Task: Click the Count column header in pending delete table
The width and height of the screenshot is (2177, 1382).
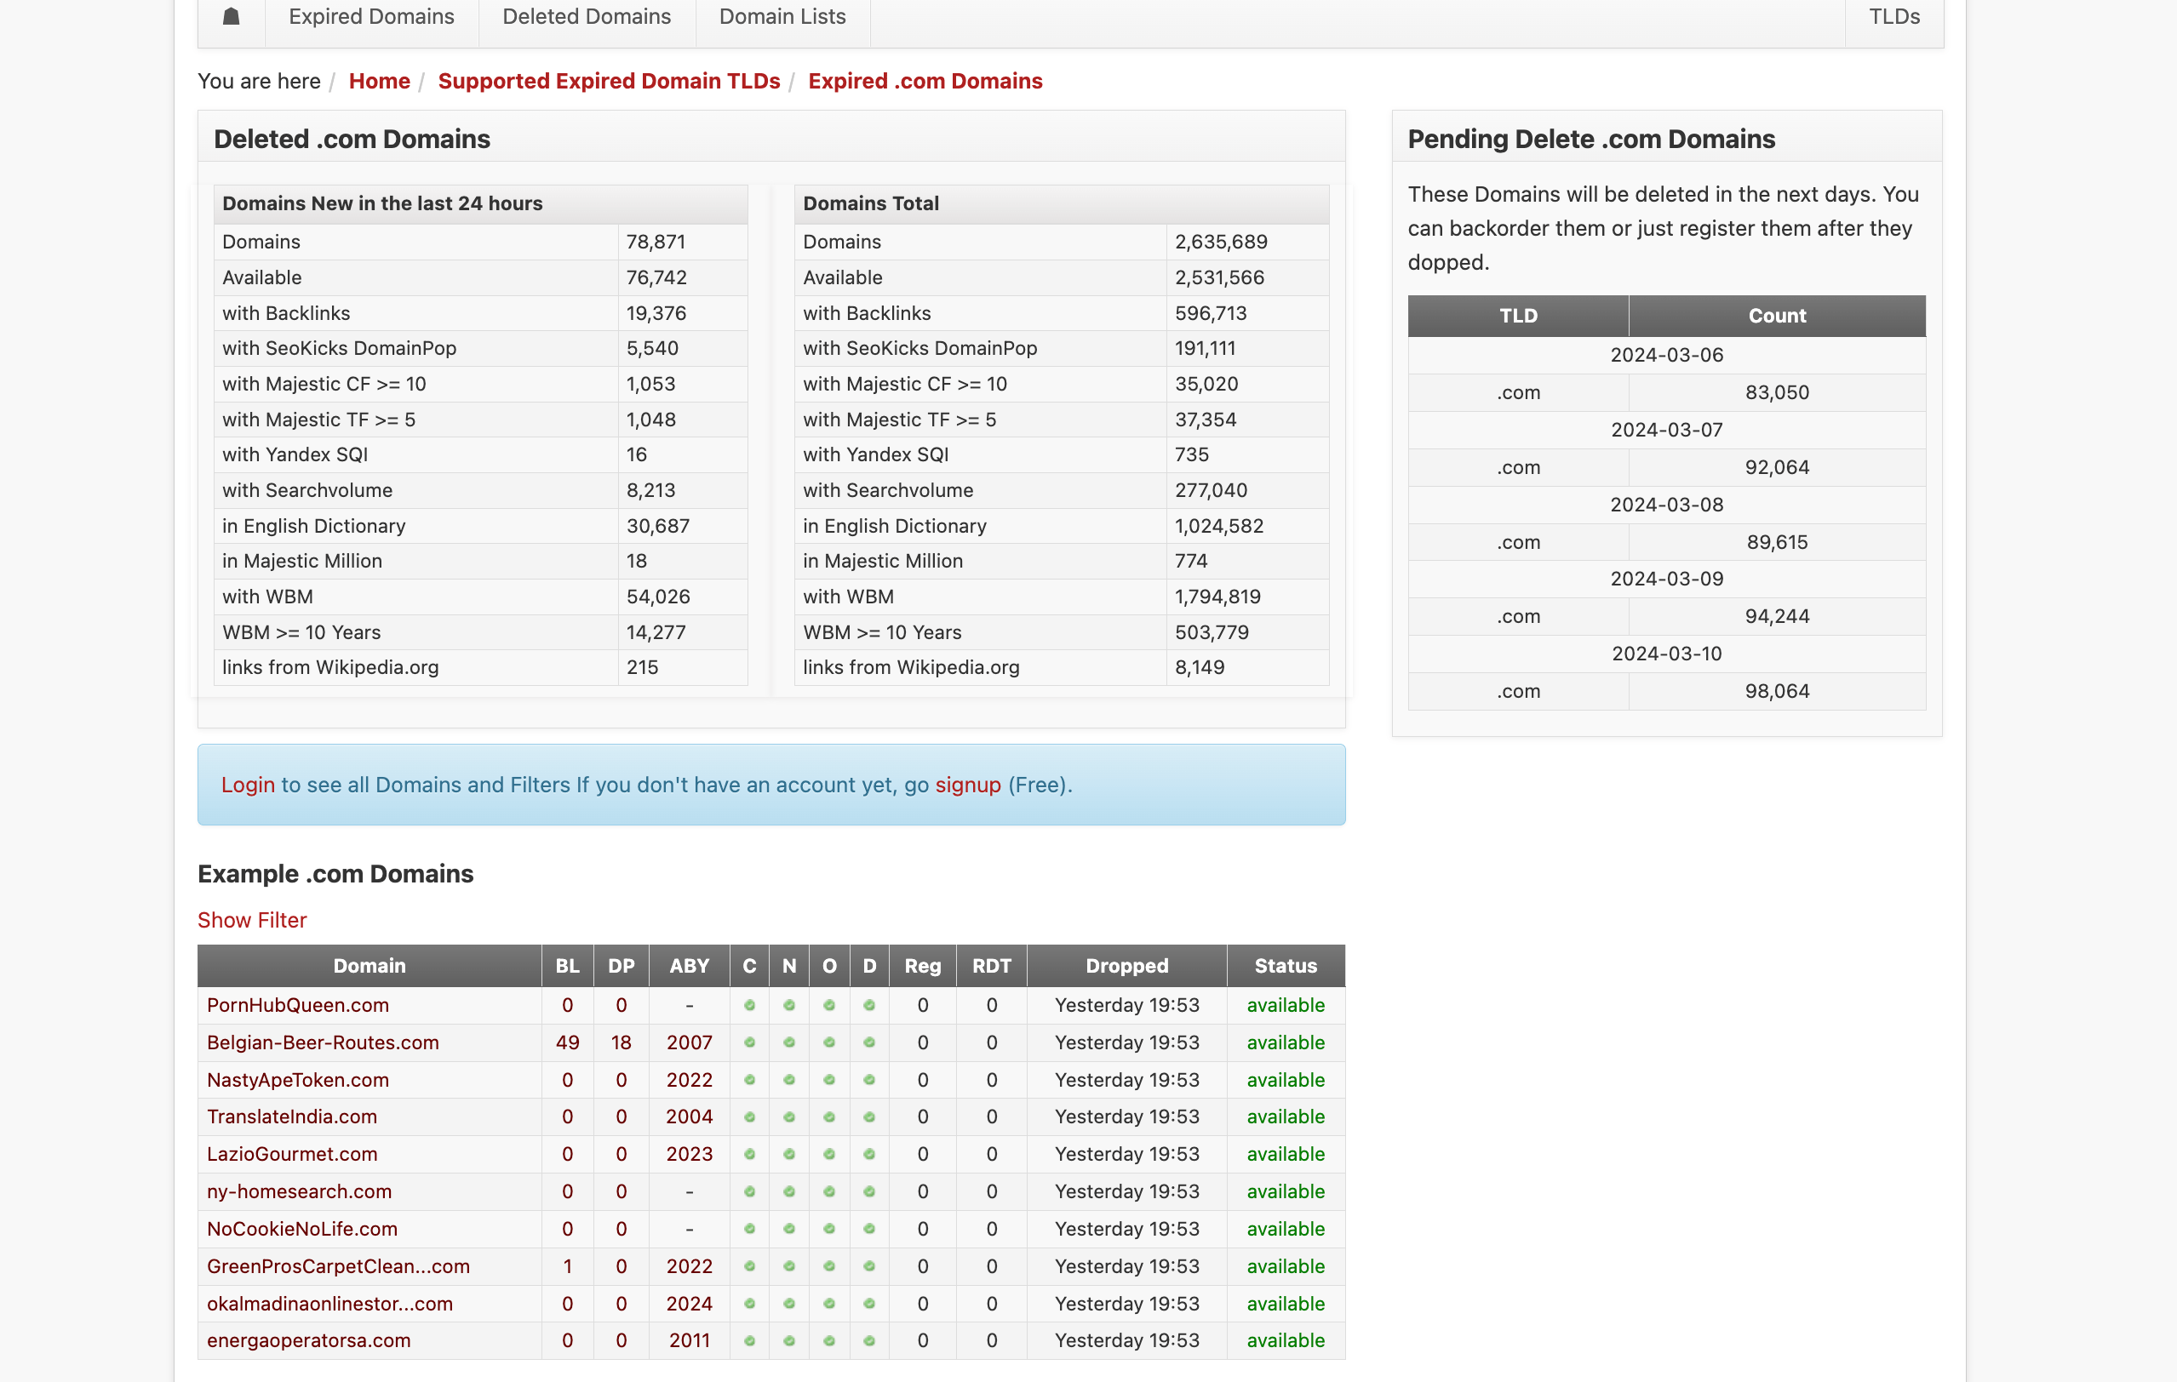Action: pos(1777,316)
